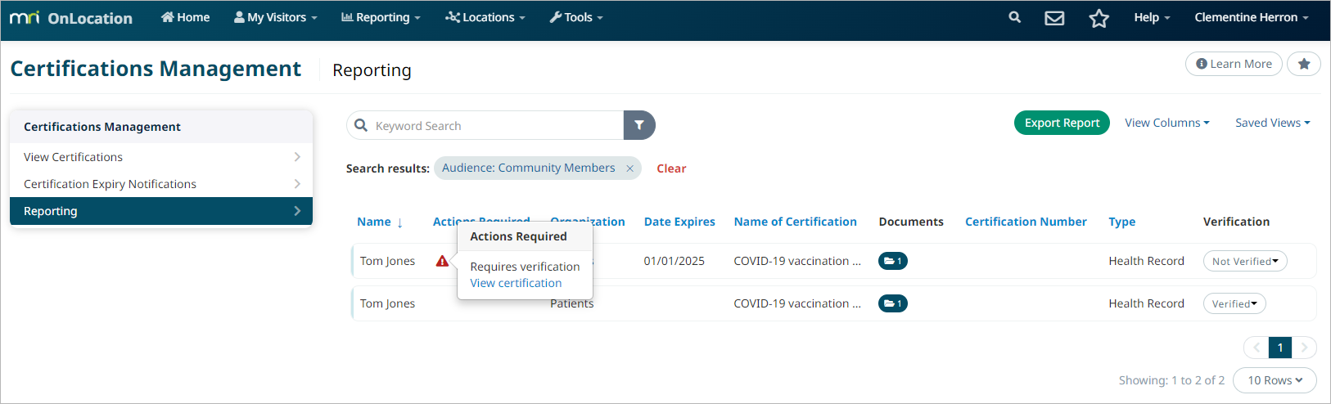Open the search magnifier in top bar
Image resolution: width=1331 pixels, height=404 pixels.
(x=1015, y=17)
